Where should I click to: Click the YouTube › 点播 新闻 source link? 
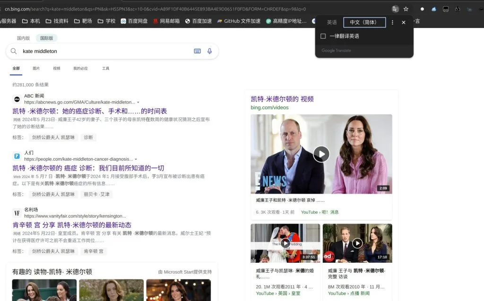point(348,293)
